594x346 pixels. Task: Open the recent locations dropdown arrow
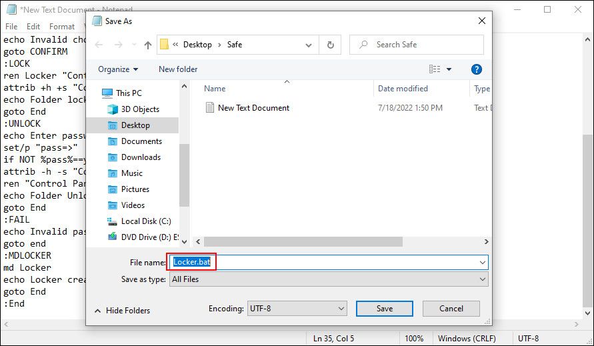coord(134,45)
